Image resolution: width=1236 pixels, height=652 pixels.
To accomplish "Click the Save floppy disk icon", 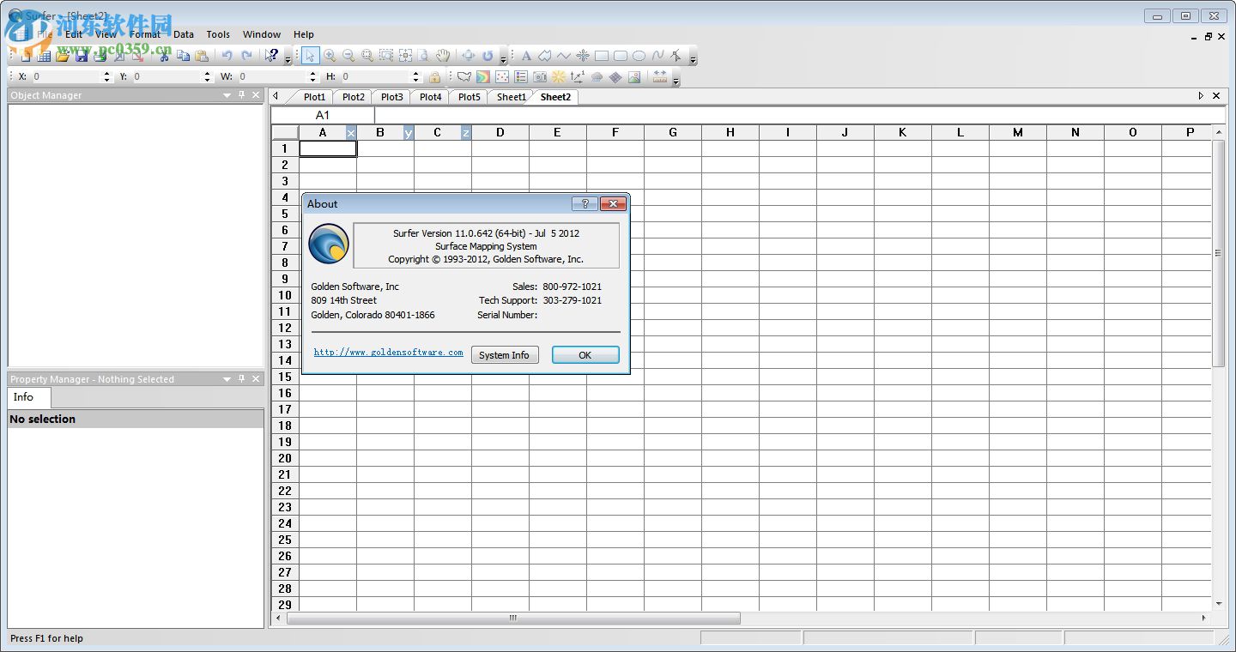I will point(82,56).
